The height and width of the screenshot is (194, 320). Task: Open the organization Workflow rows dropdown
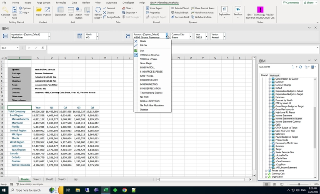coord(49,36)
